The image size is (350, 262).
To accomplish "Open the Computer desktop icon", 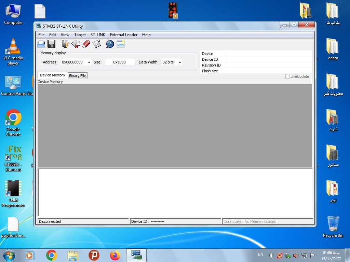I will tap(13, 14).
